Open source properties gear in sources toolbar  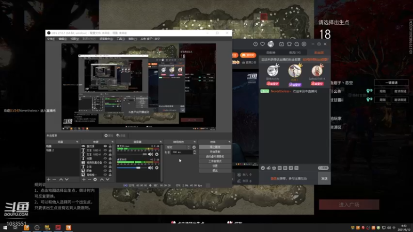tap(95, 179)
